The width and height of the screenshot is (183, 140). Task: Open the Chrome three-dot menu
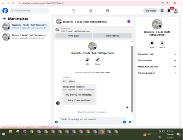180,3
